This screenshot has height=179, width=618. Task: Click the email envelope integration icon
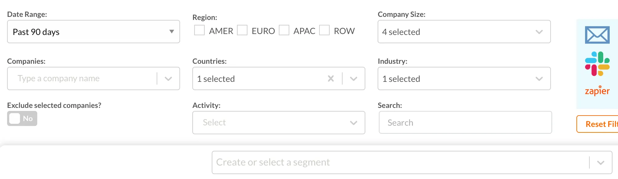[x=597, y=35]
